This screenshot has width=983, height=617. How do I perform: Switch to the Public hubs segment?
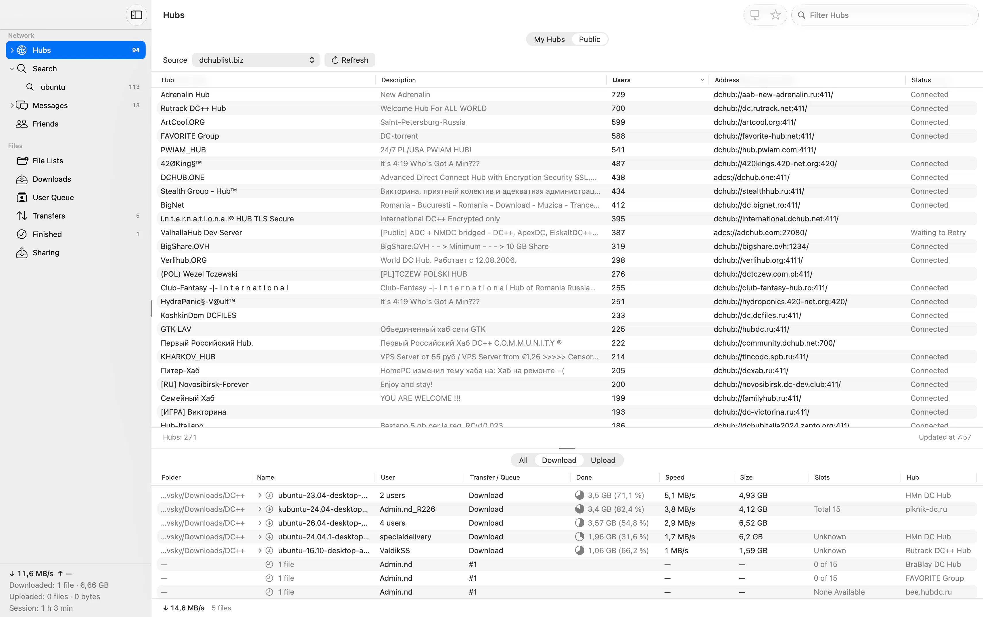[590, 39]
